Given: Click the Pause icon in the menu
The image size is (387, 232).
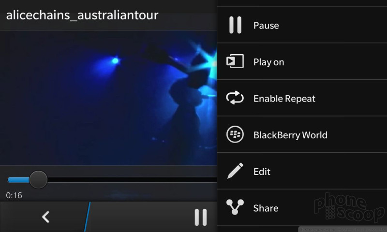Looking at the screenshot, I should [x=235, y=25].
